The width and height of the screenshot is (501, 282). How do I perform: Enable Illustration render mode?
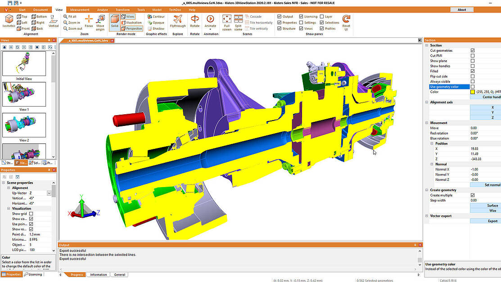pyautogui.click(x=131, y=22)
